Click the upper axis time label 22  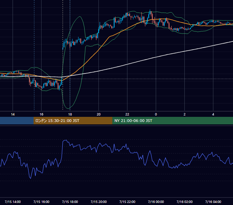pyautogui.click(x=127, y=114)
